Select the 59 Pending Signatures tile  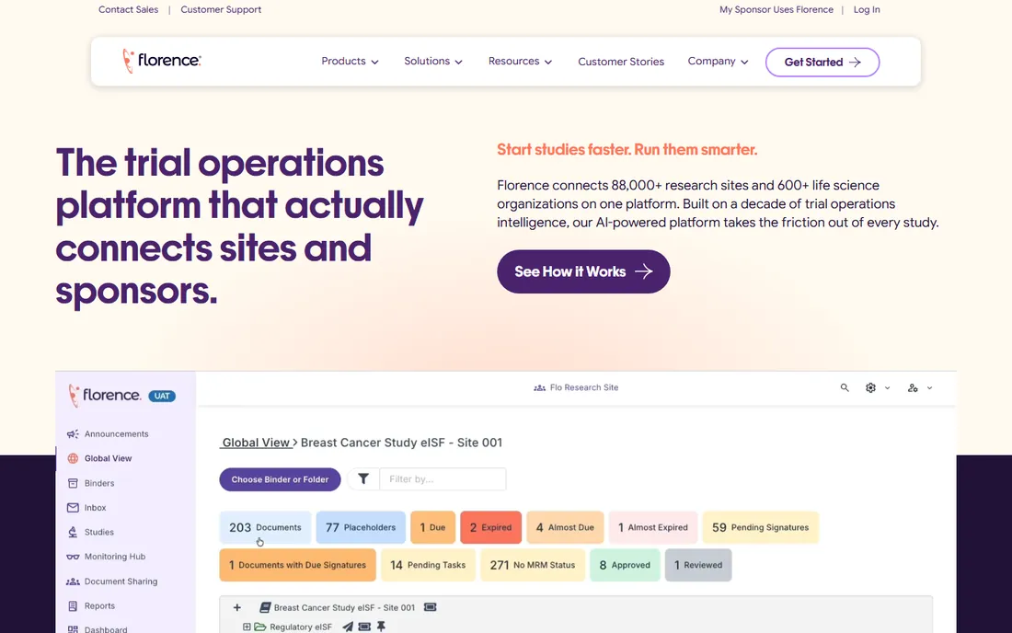point(760,527)
